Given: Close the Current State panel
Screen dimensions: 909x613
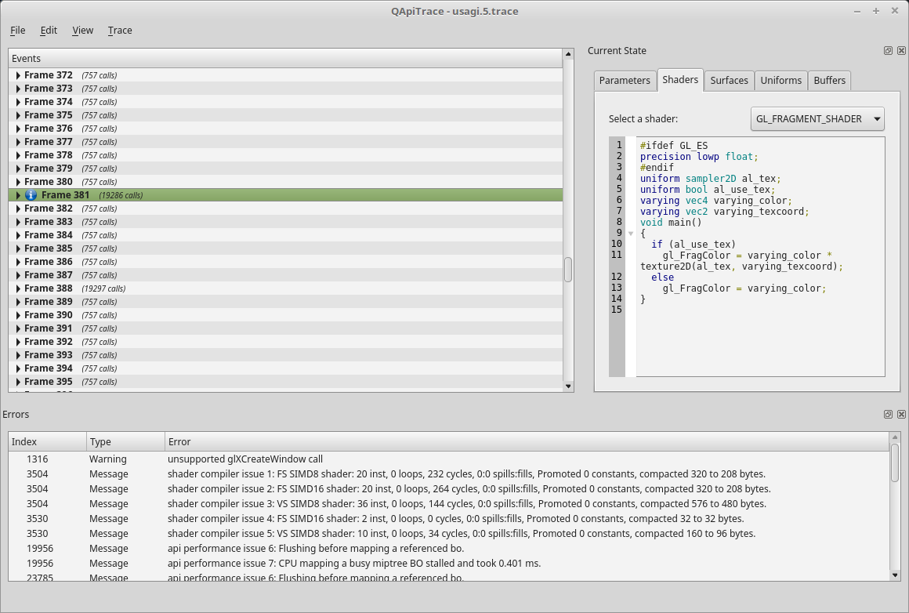Looking at the screenshot, I should (x=900, y=51).
